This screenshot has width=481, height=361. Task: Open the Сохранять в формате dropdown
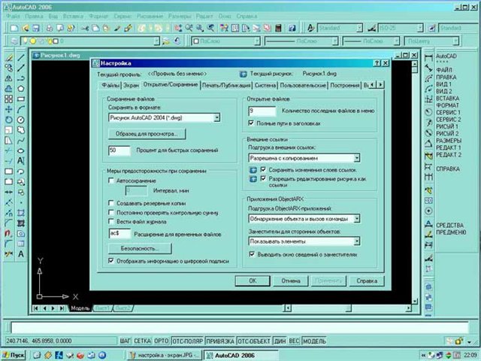216,117
